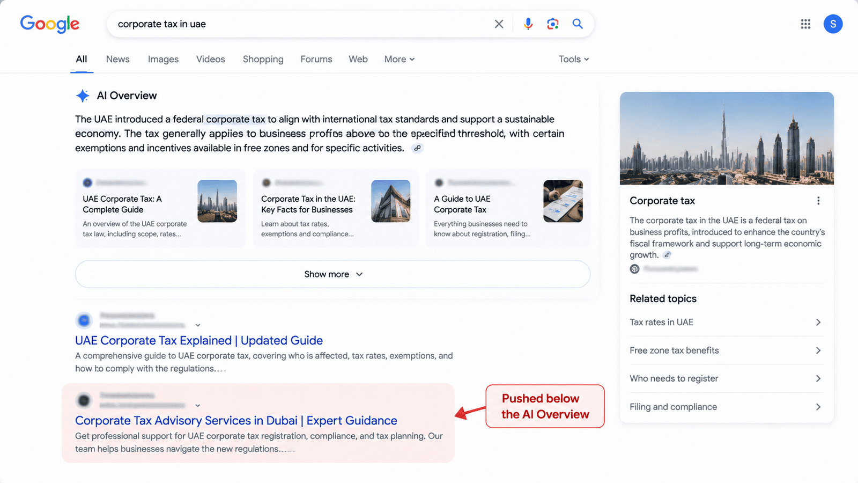Click in the search query field

300,24
